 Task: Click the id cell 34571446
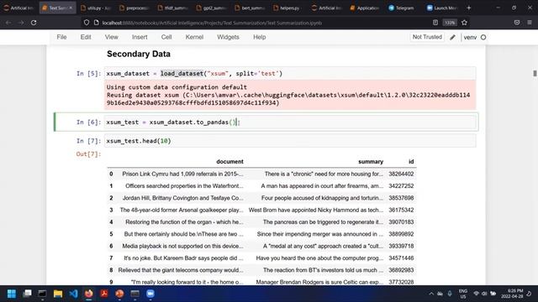(401, 258)
